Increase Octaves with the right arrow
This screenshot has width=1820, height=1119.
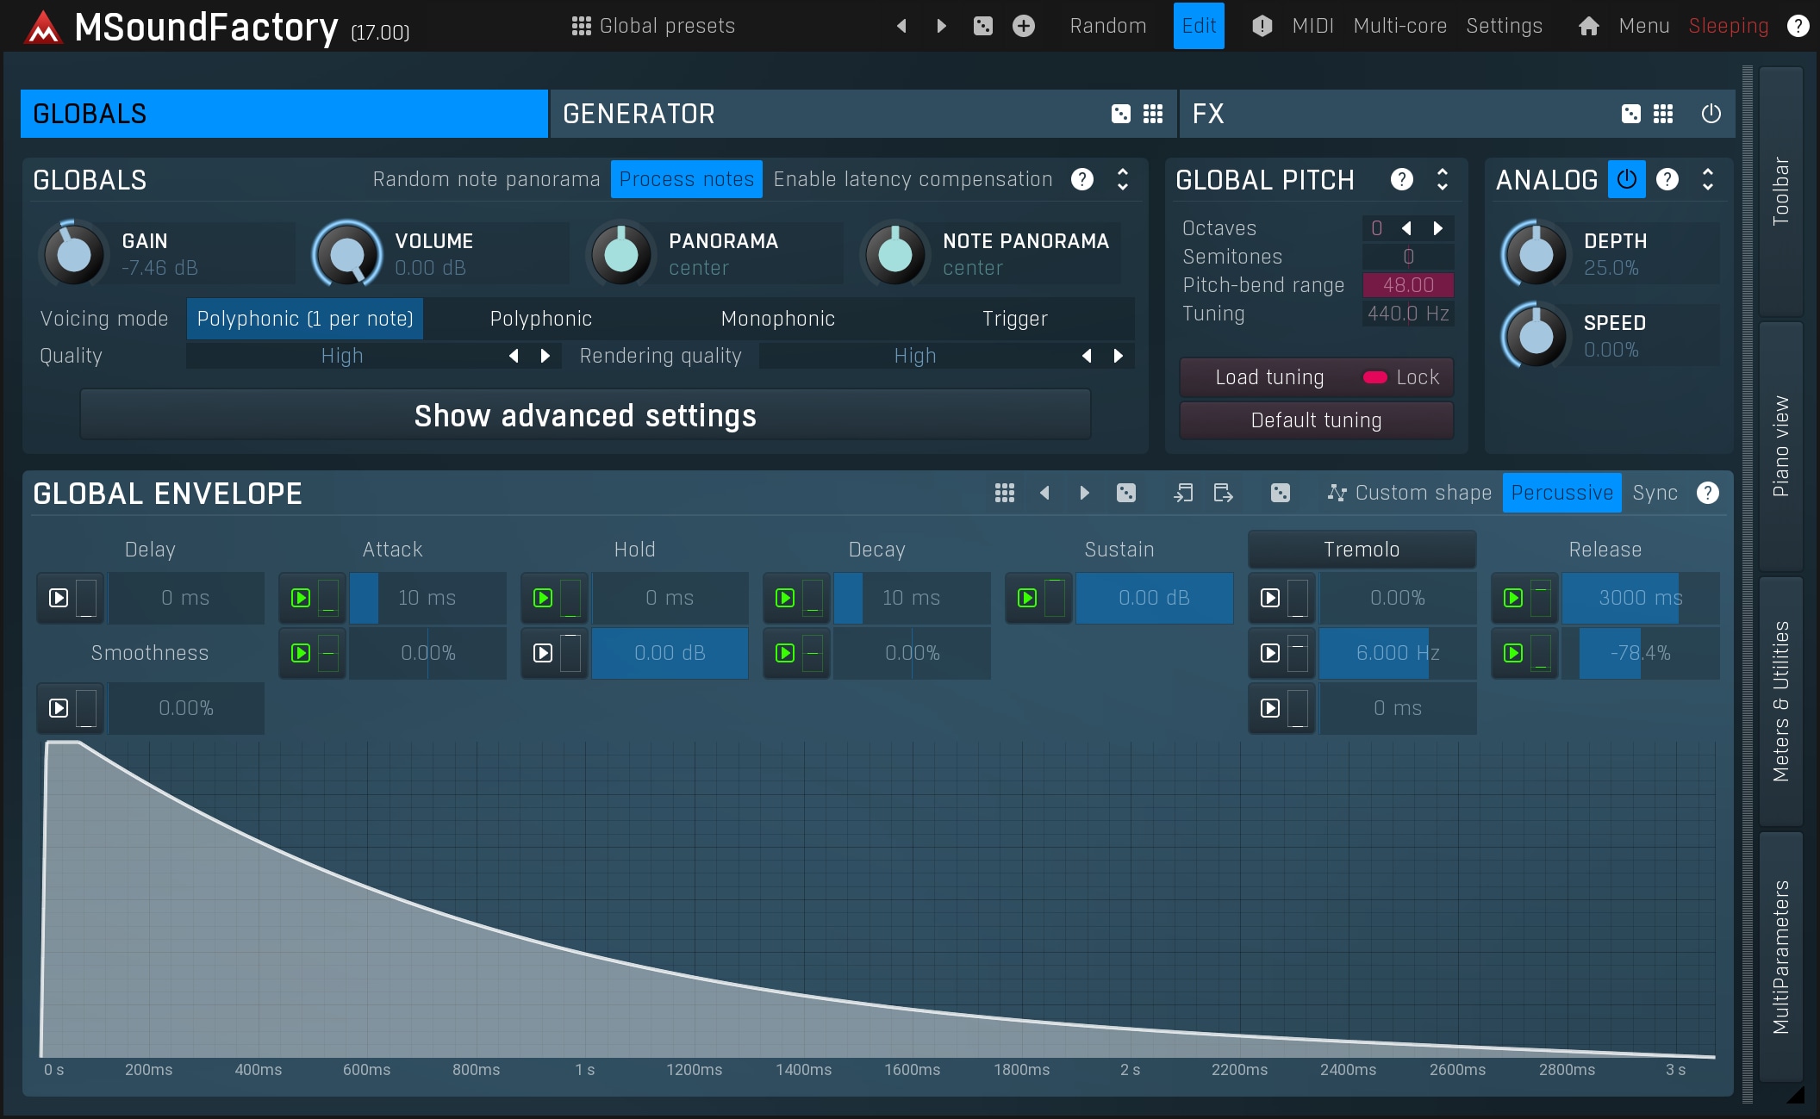1437,228
